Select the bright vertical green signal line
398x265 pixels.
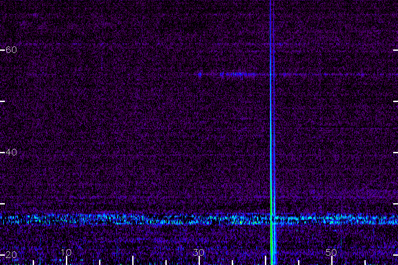tap(272, 132)
